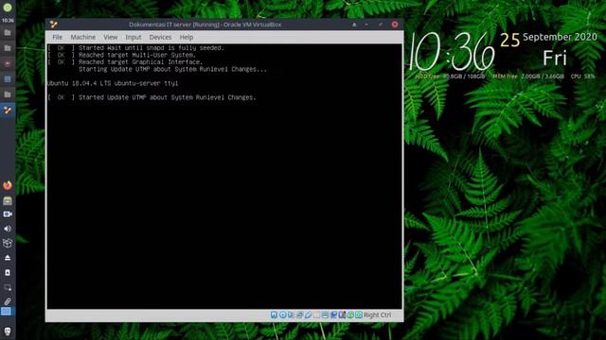The height and width of the screenshot is (340, 606).
Task: Click the Right Ctrl host key label
Action: (x=377, y=314)
